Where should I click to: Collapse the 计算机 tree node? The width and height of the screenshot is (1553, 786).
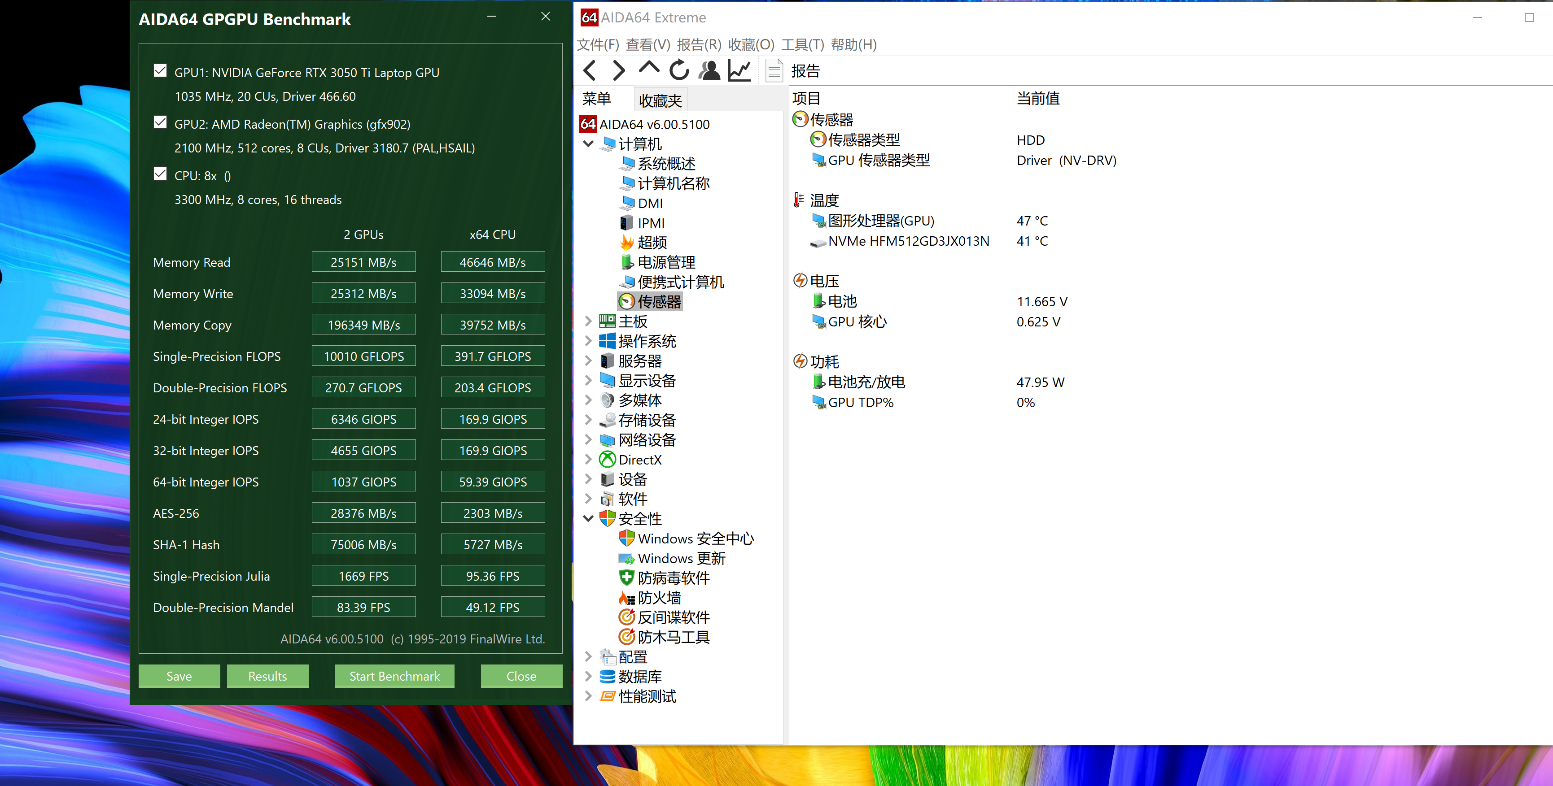point(588,144)
